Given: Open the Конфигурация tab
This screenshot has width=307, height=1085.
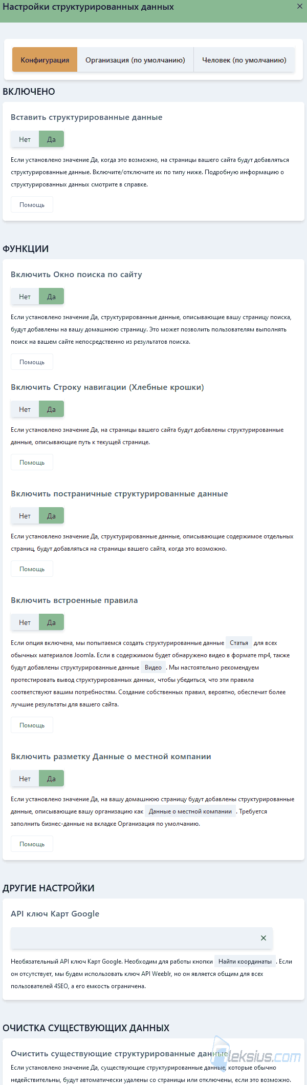Looking at the screenshot, I should pos(45,60).
